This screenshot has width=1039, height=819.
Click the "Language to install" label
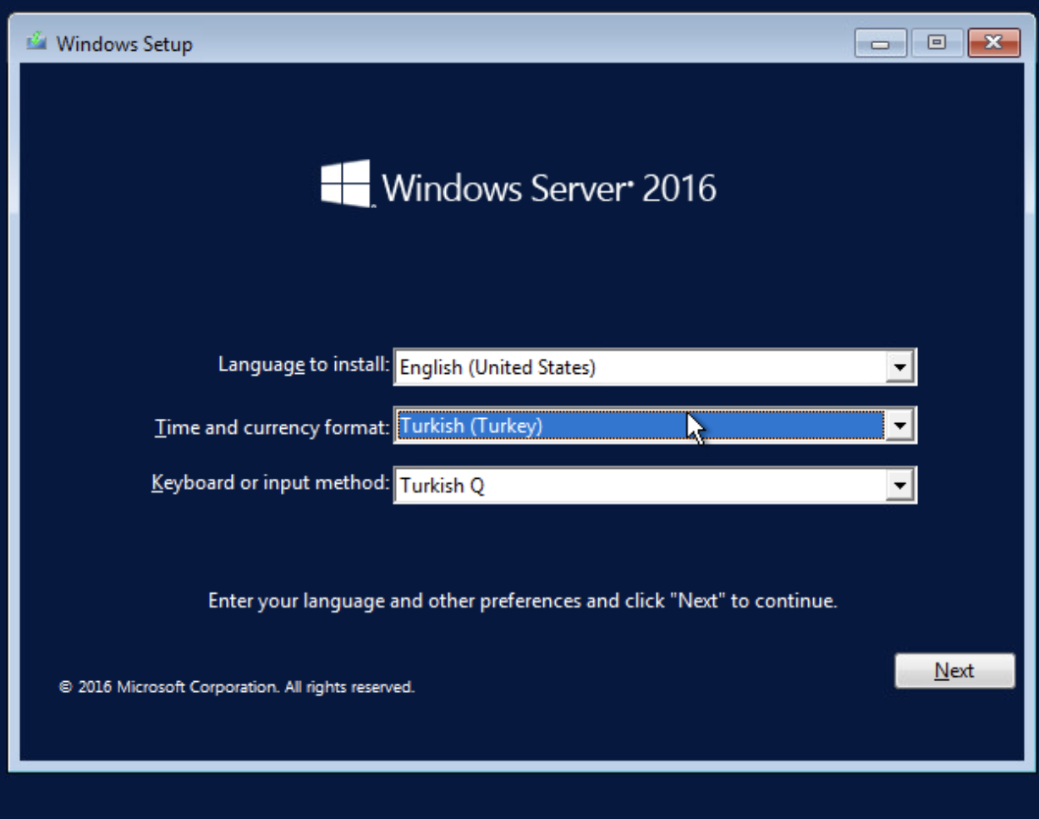tap(303, 365)
